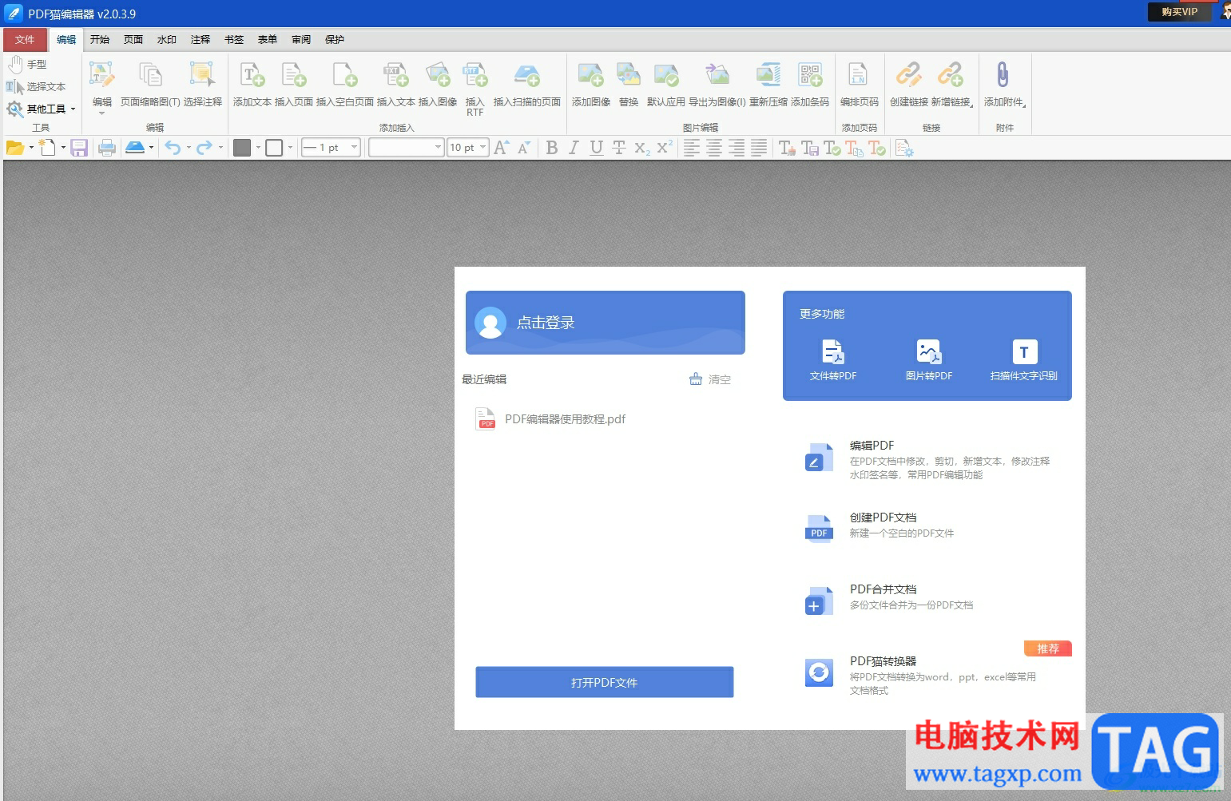Choose the Select Text tool
This screenshot has width=1231, height=801.
[x=36, y=86]
